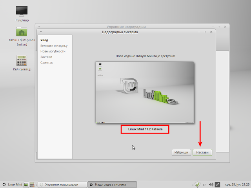Select Увод in the sidebar
This screenshot has width=251, height=188.
pos(44,40)
